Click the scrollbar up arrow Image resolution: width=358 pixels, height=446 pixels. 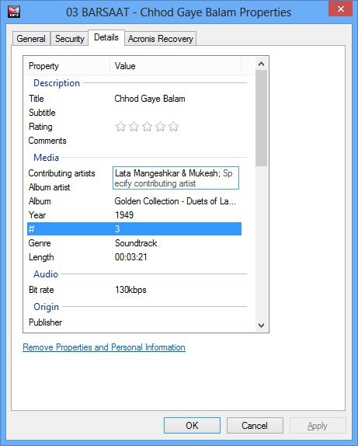[262, 64]
